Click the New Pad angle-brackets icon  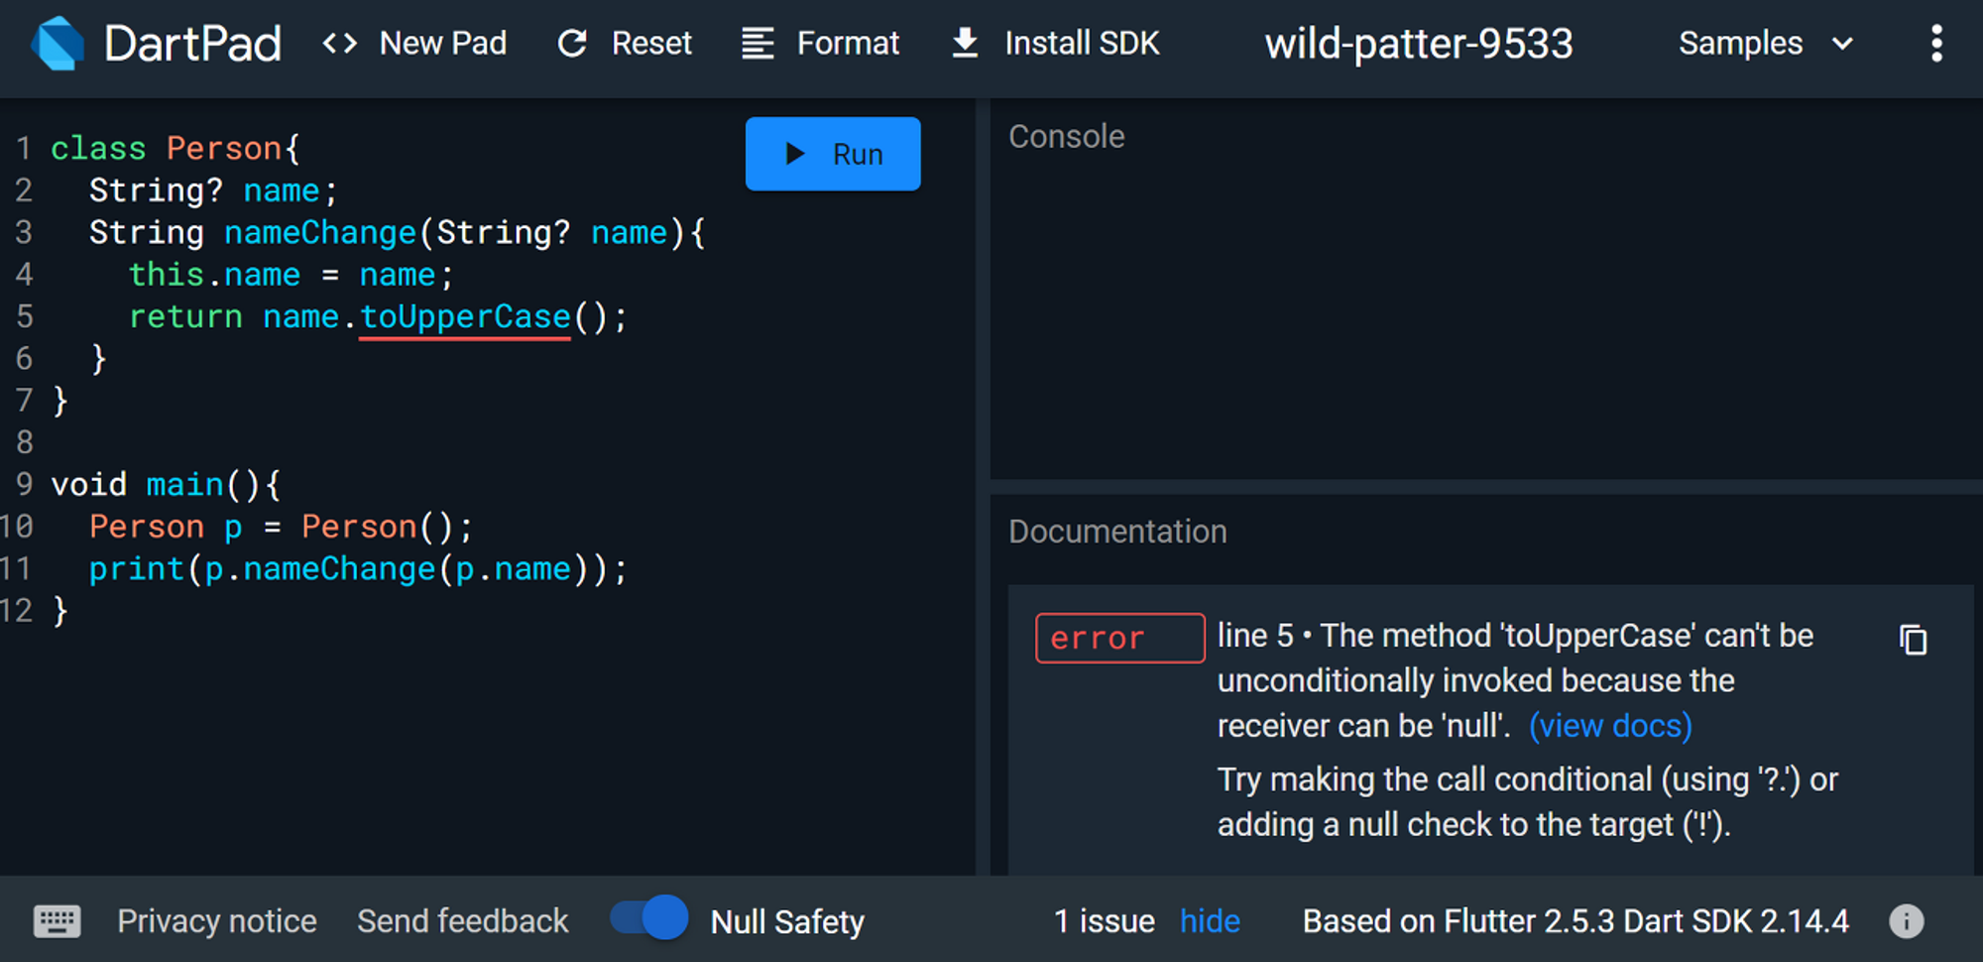(340, 44)
